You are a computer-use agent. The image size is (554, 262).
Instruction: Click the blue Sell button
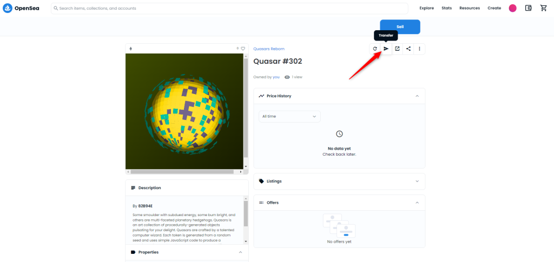coord(400,26)
